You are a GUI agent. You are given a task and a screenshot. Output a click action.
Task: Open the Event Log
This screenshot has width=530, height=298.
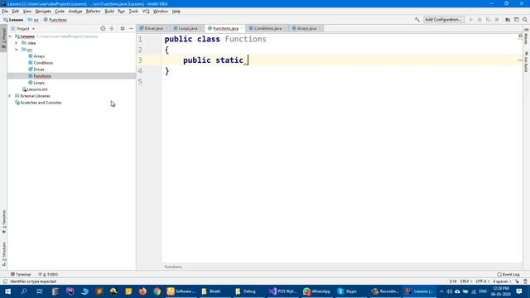(508, 274)
